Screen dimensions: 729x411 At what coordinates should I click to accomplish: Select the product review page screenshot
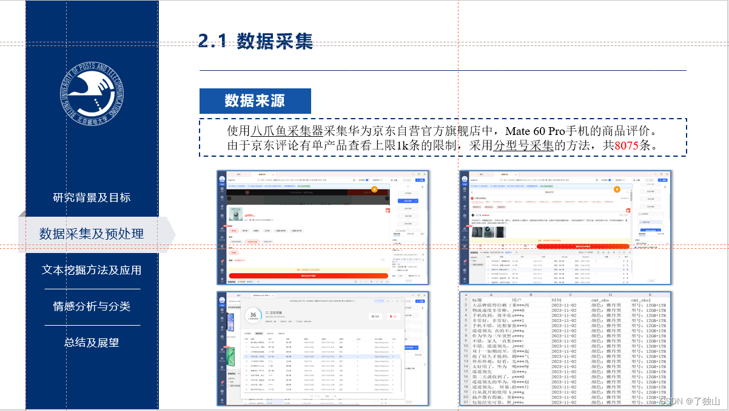click(565, 228)
